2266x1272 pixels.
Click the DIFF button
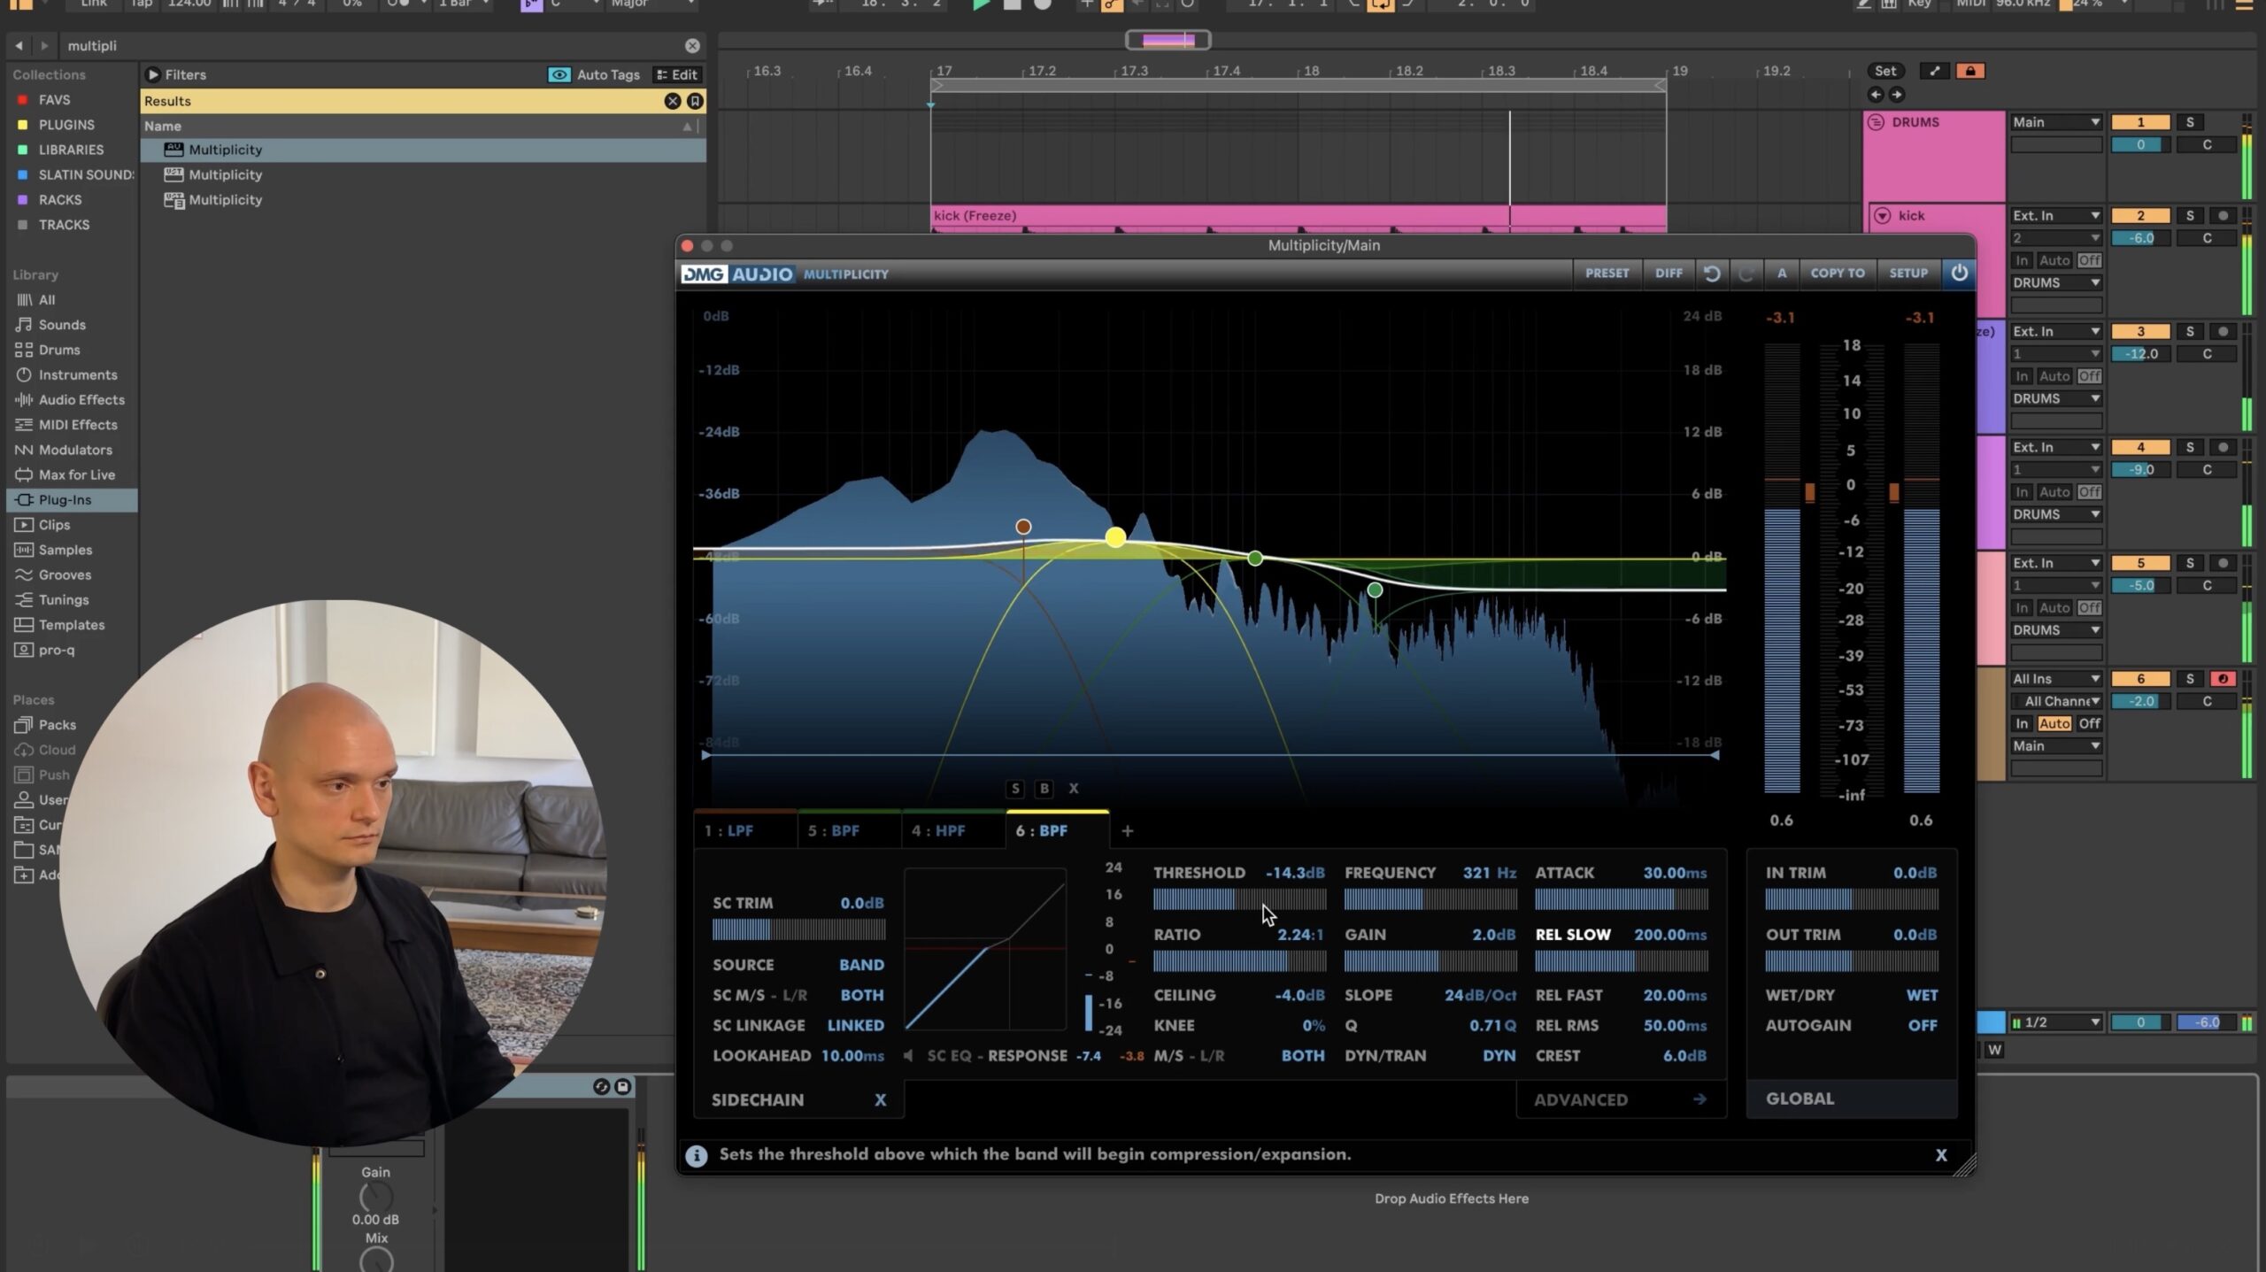coord(1669,274)
